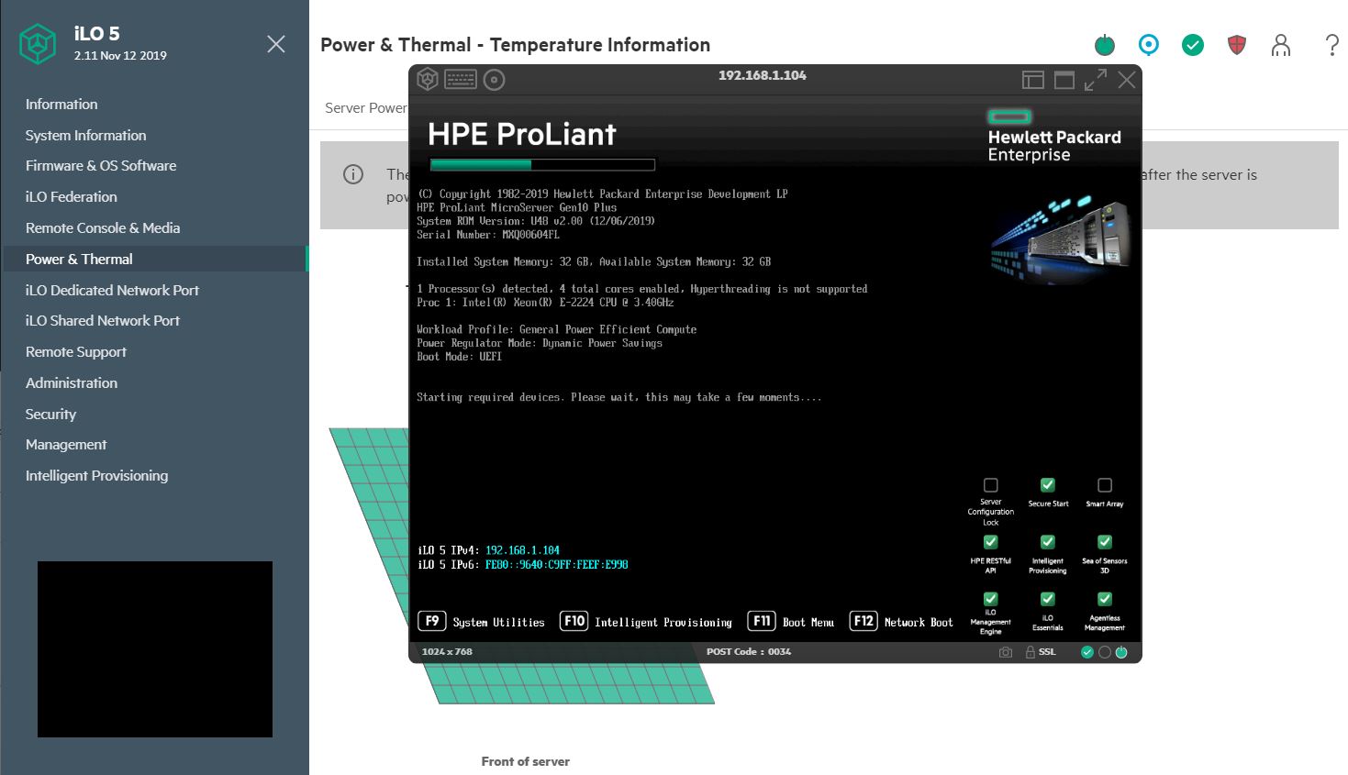Open remote console iLO hexagon menu
This screenshot has height=775, width=1348.
(x=428, y=80)
